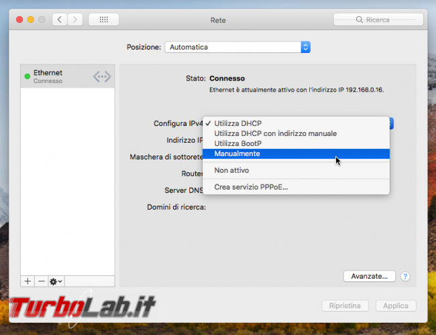Open the help question mark button
436x335 pixels.
405,277
